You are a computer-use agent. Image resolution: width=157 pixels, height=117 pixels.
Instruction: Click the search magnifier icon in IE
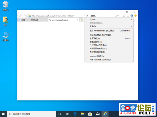tap(116, 16)
